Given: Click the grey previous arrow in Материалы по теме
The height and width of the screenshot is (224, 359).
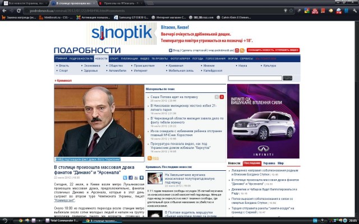Looking at the screenshot, I should (217, 97).
